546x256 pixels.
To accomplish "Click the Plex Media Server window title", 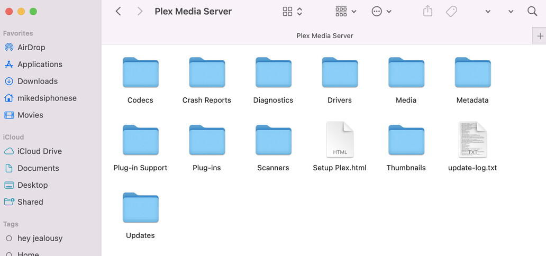I will click(193, 12).
